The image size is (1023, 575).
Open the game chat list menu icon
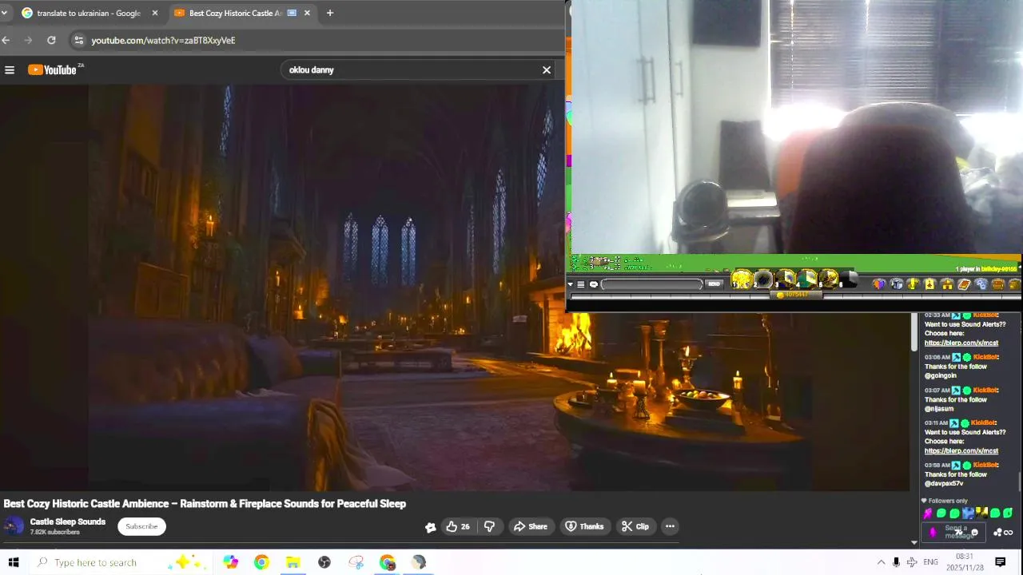581,284
